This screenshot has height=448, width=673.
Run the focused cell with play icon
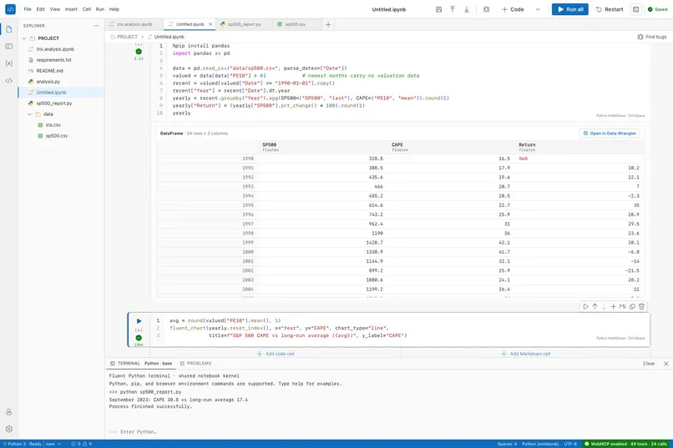139,321
